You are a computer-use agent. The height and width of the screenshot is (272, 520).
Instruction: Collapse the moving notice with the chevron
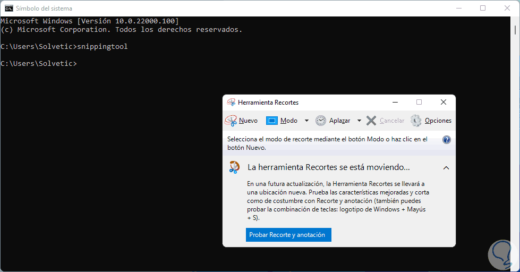[x=446, y=168]
